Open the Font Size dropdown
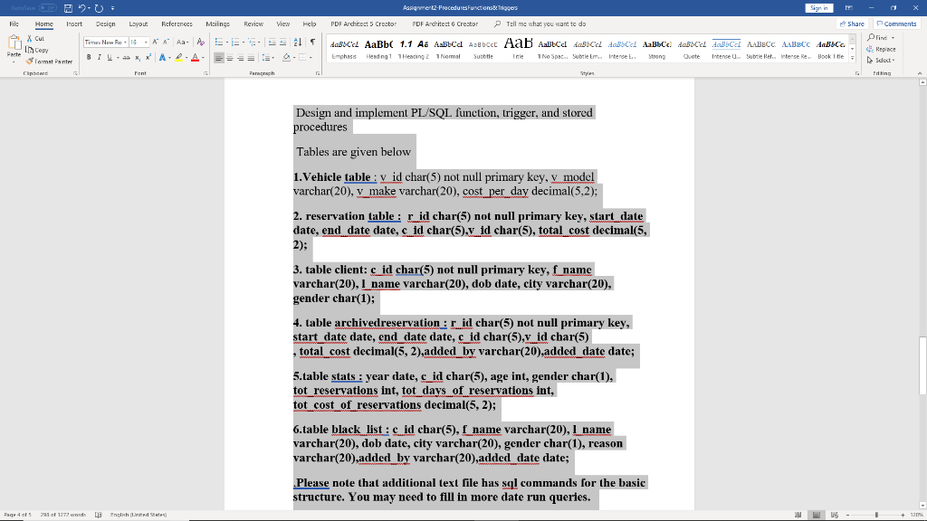927x521 pixels. tap(147, 41)
